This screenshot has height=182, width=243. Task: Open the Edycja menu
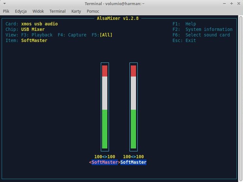(x=21, y=11)
